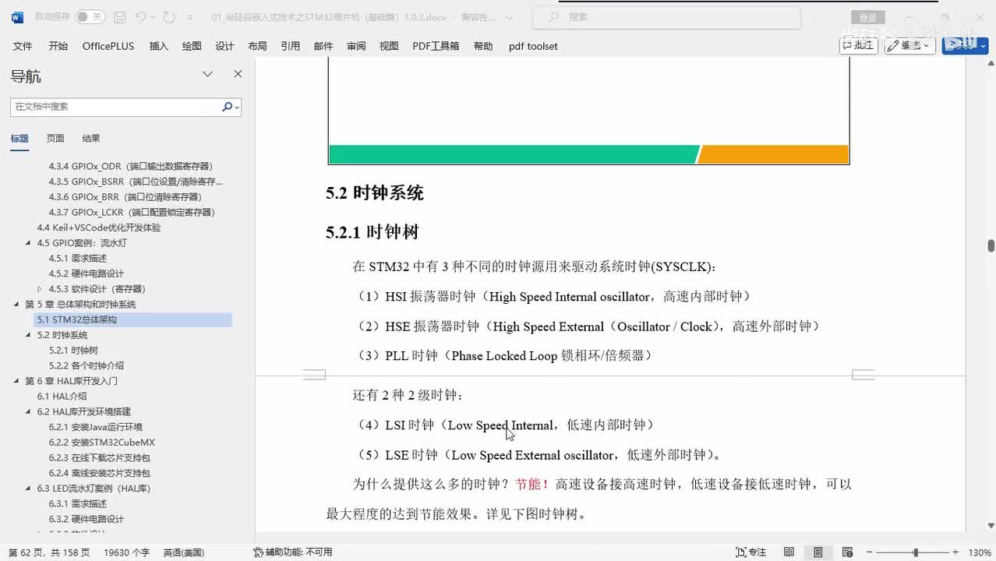Switch to Print Layout view icon
The image size is (996, 561).
[818, 552]
